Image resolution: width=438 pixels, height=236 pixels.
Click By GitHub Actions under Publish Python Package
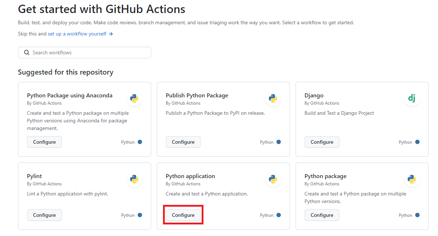(x=183, y=103)
